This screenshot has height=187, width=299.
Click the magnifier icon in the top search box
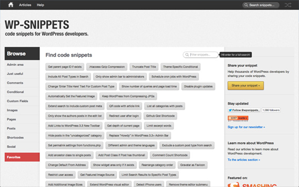(x=246, y=5)
